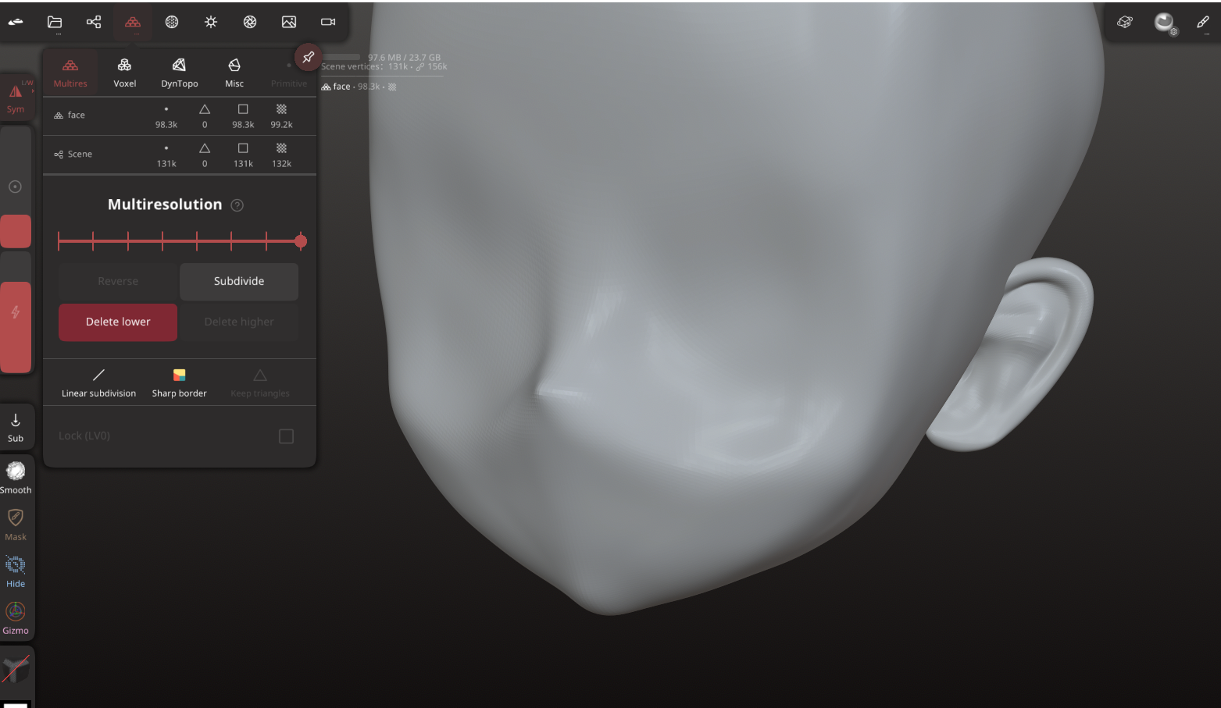Select the Gizmo tool
Screen dimensions: 1221x708
[x=16, y=617]
